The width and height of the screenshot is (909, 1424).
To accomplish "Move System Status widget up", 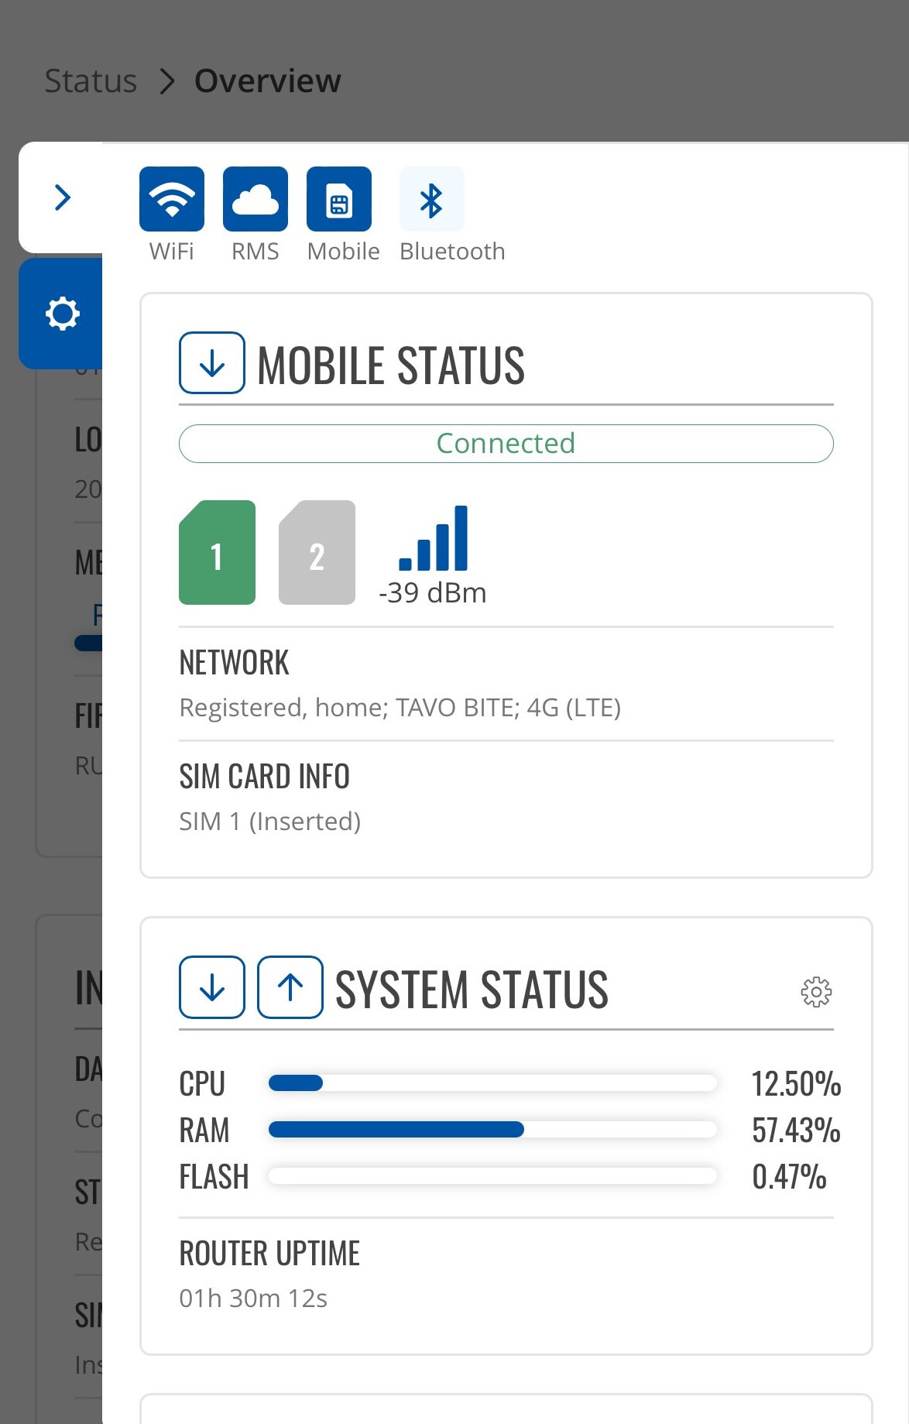I will [x=290, y=987].
